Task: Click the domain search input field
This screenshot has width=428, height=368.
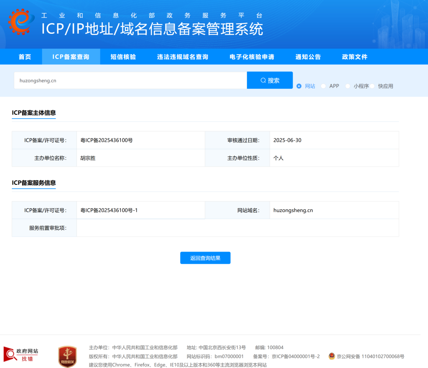Action: 130,81
